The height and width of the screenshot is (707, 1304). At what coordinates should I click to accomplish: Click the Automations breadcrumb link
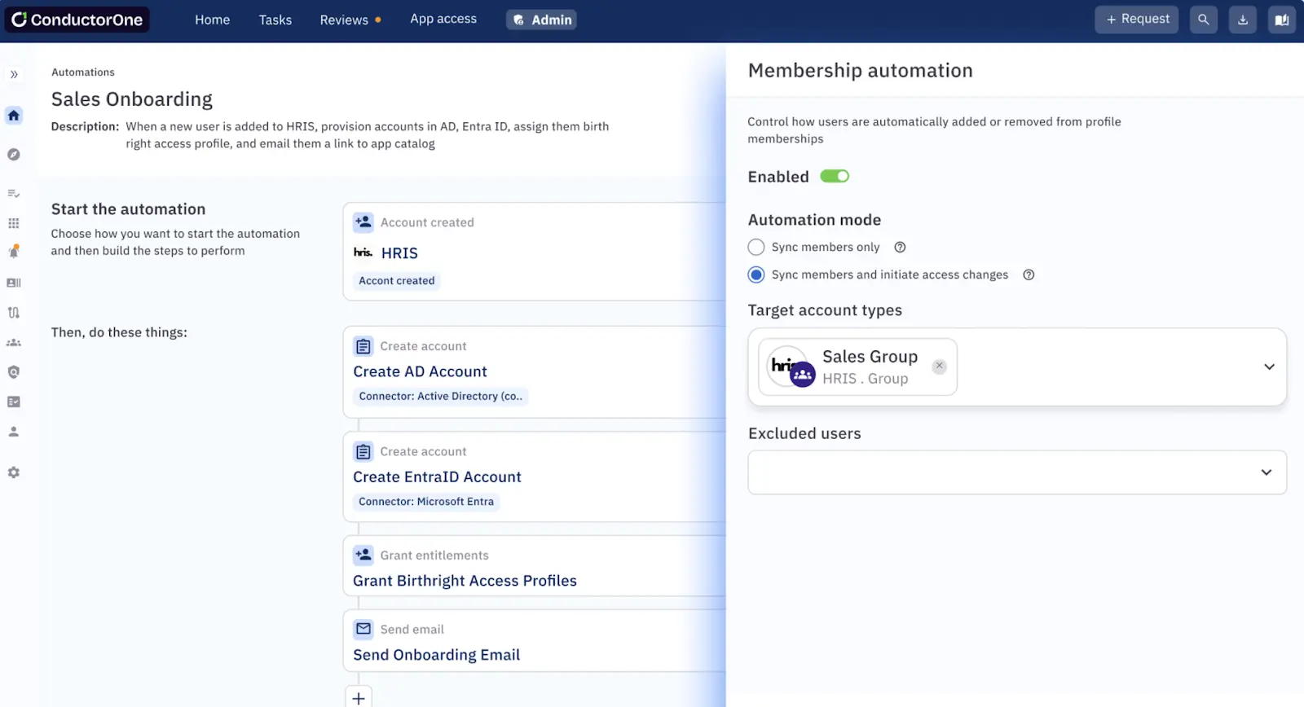(x=83, y=72)
